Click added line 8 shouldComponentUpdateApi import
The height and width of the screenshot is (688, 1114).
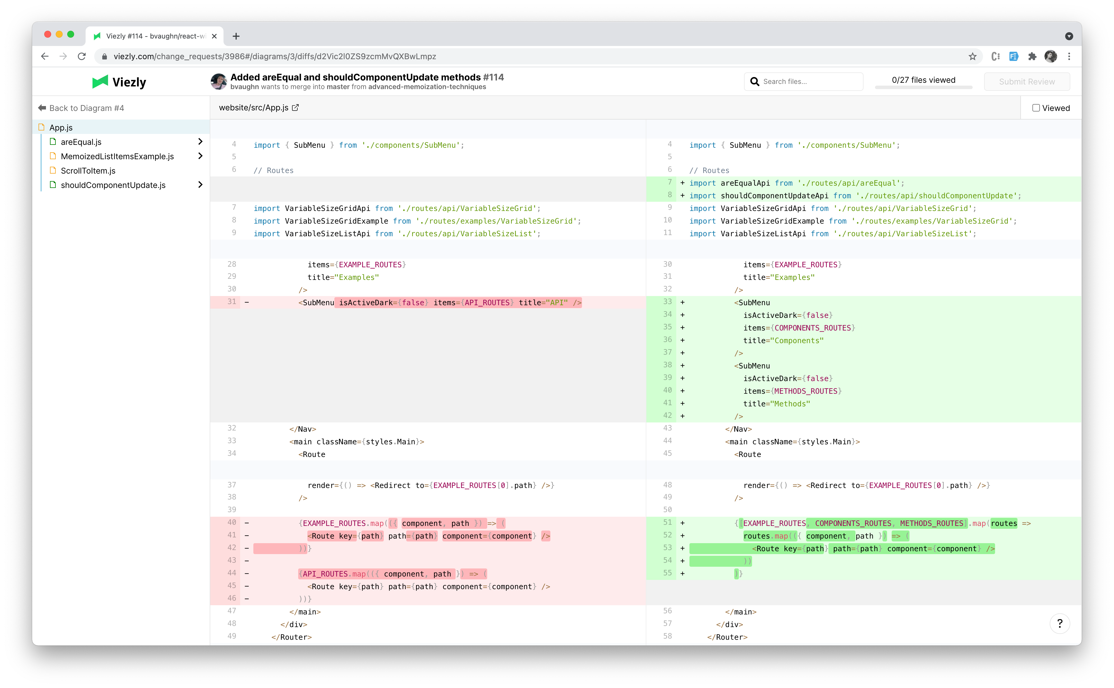click(x=864, y=196)
